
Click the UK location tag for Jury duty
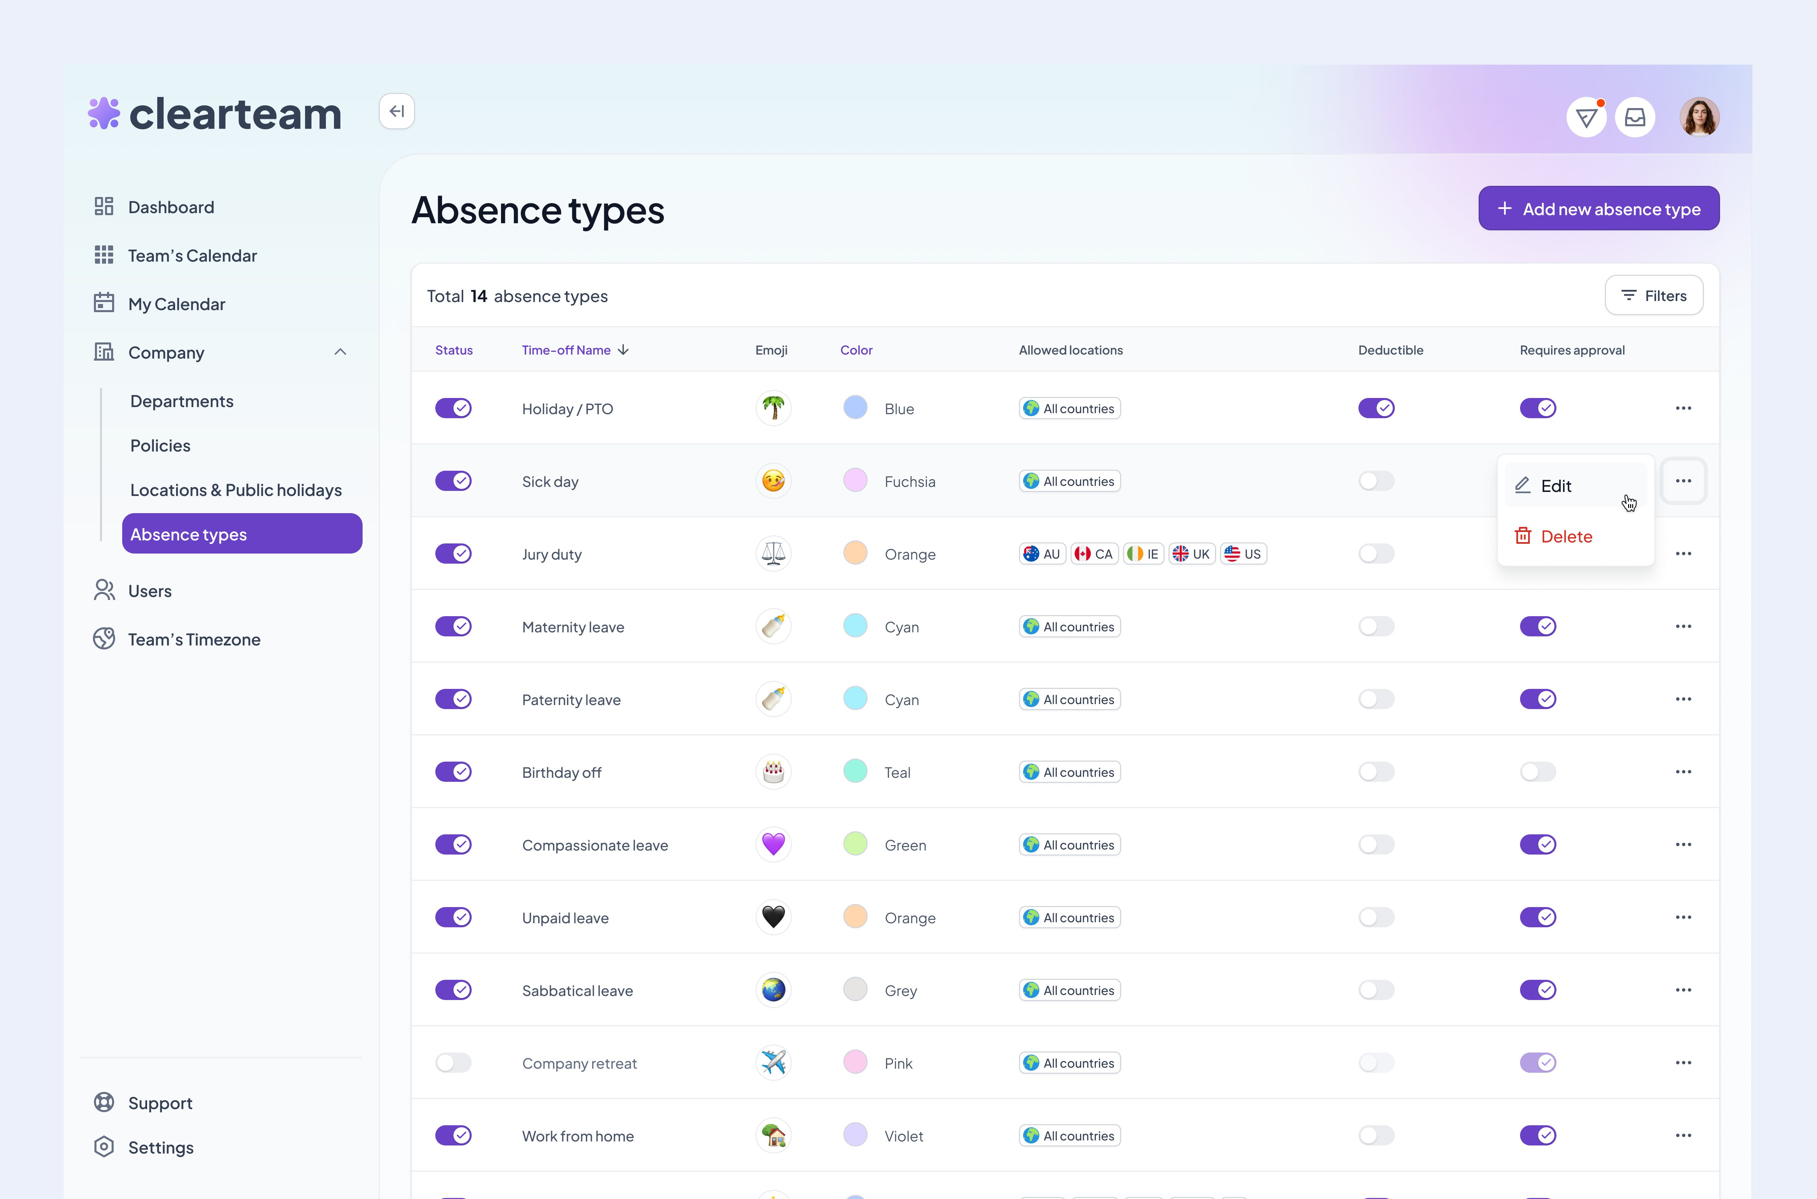(x=1192, y=554)
